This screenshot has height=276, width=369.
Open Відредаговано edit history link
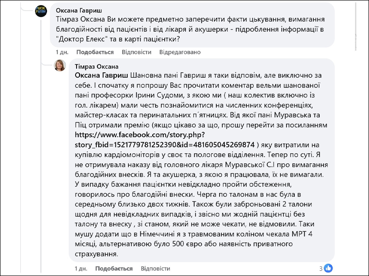[180, 52]
